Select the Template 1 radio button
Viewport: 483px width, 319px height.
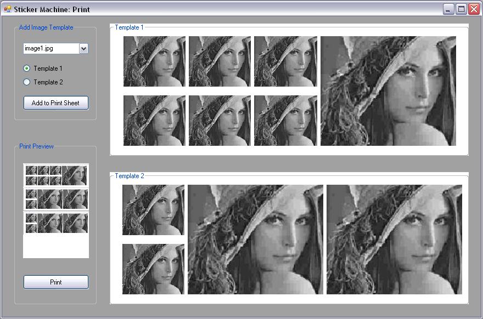[x=27, y=69]
